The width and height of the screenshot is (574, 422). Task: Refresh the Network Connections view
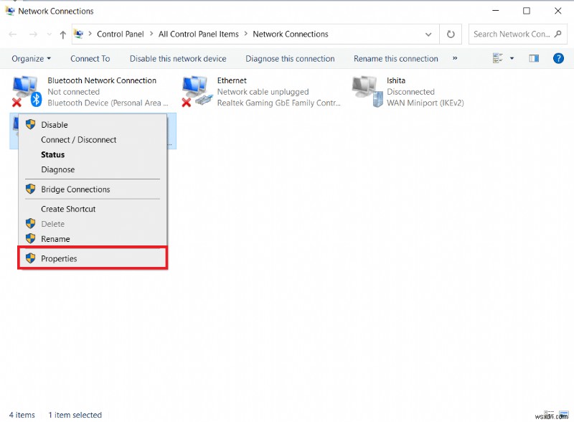point(451,34)
